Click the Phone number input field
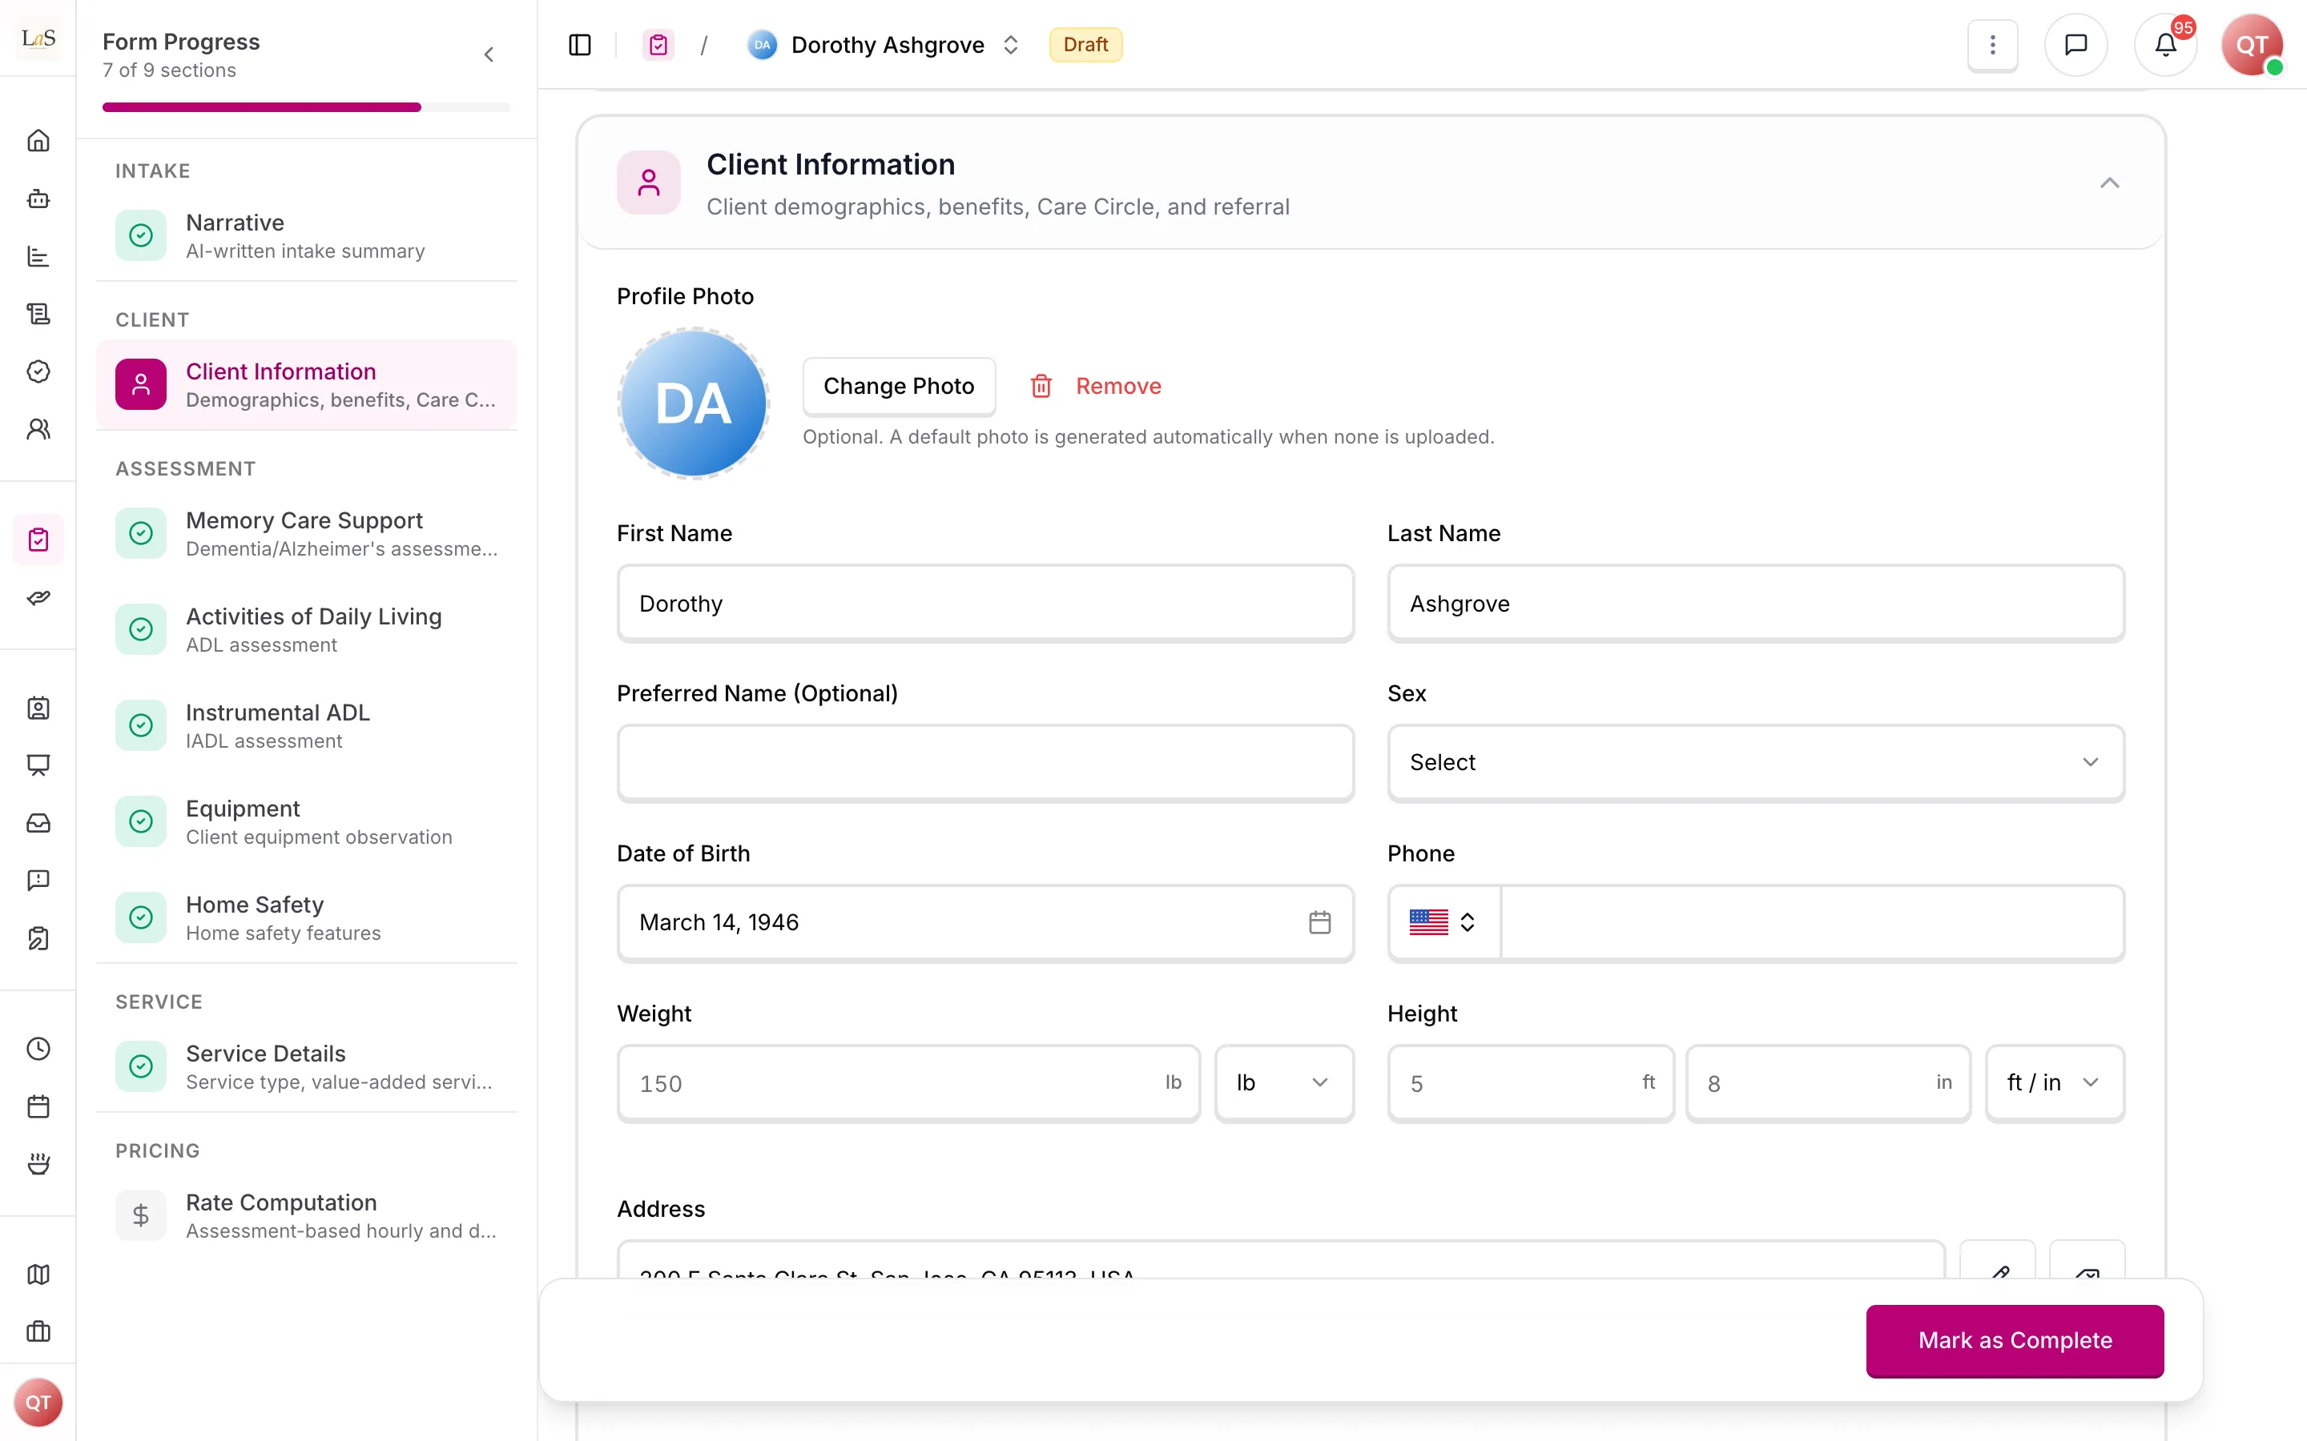This screenshot has width=2307, height=1441. [1812, 922]
